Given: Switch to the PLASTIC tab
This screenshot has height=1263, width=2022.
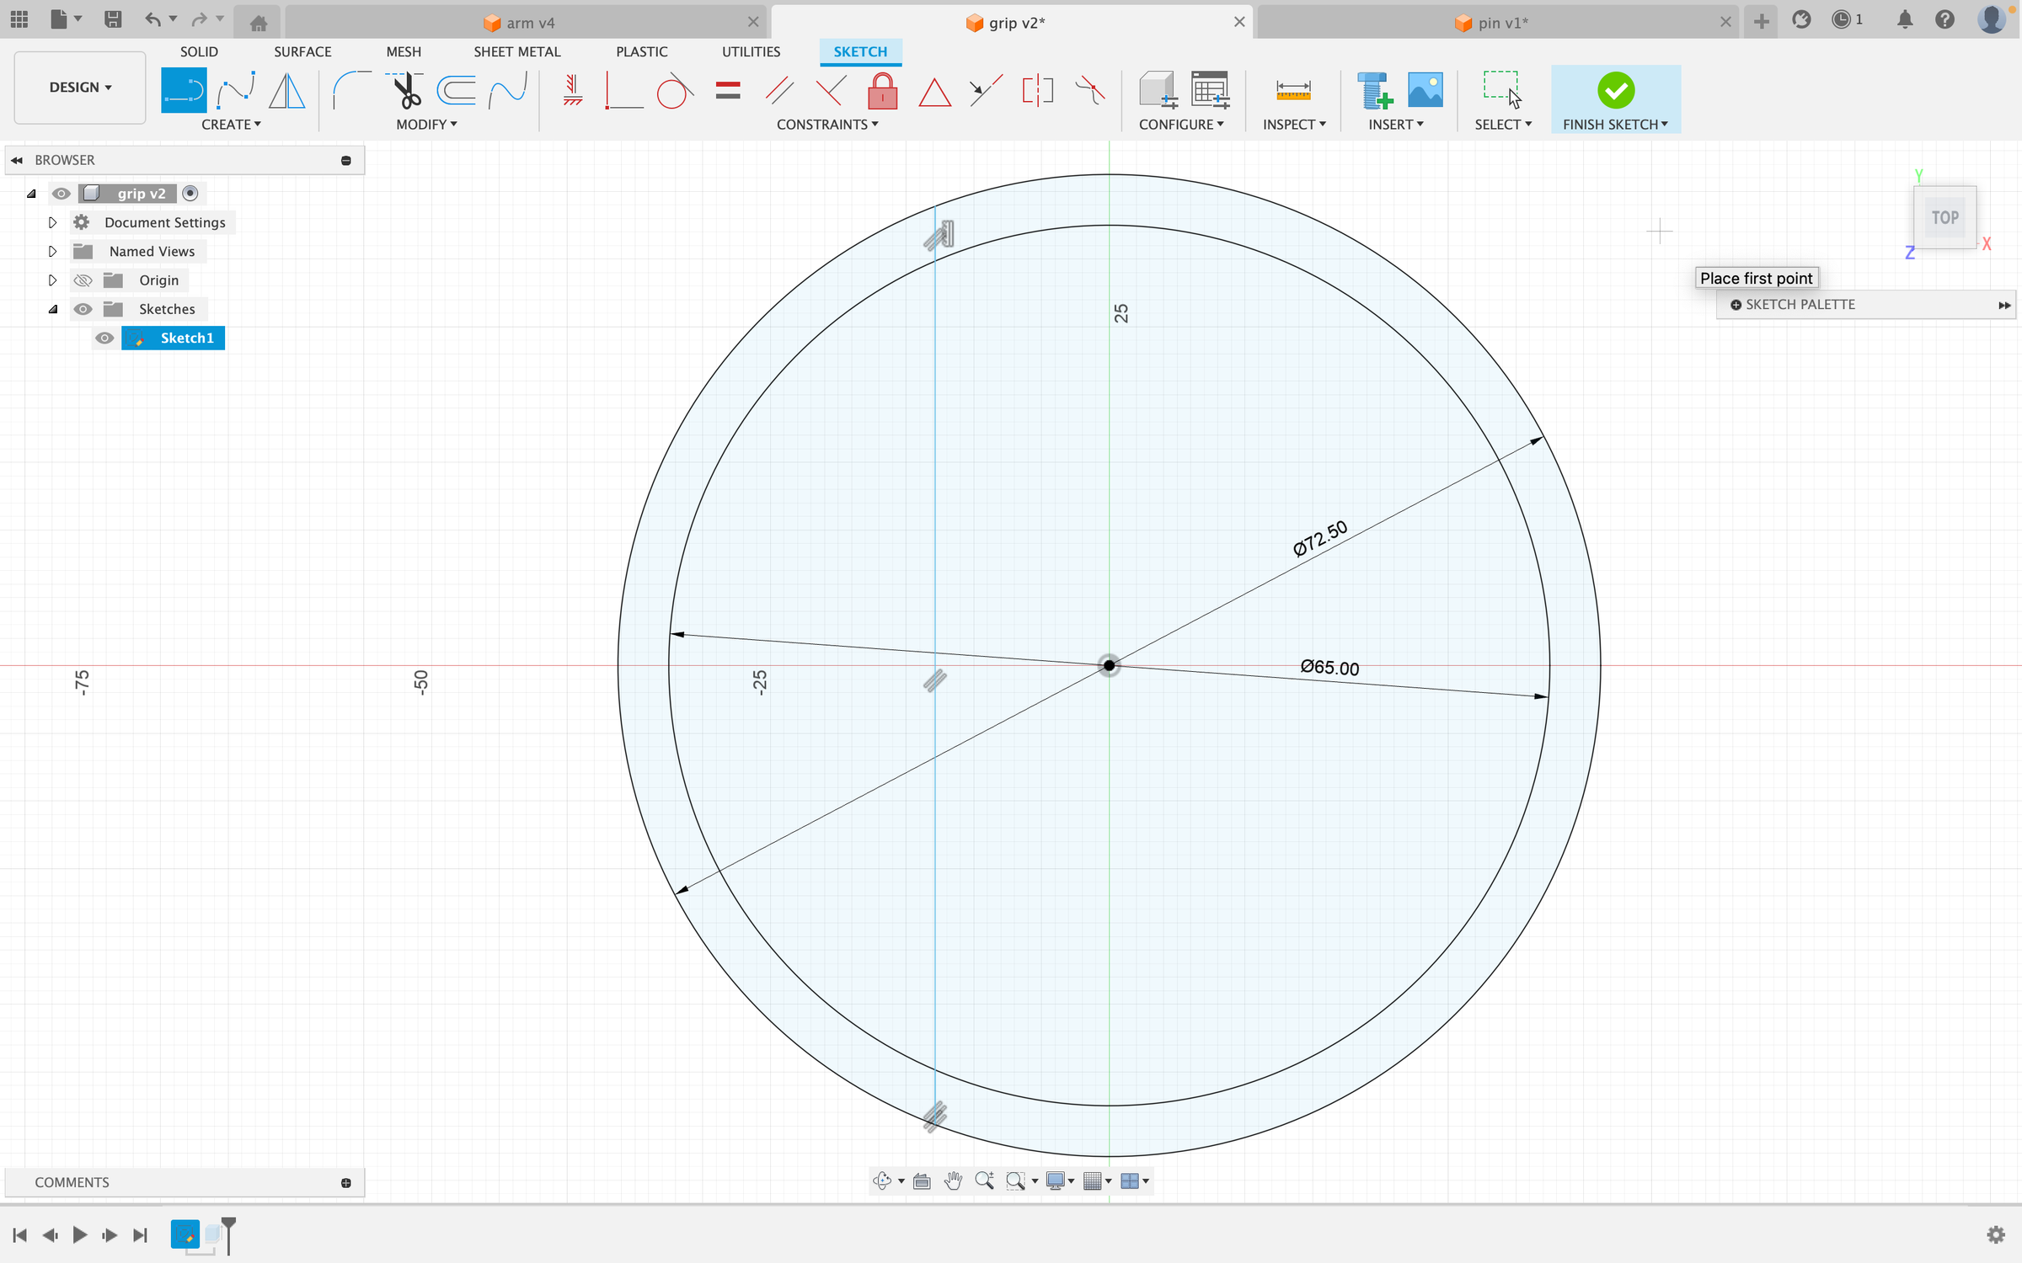Looking at the screenshot, I should click(641, 51).
